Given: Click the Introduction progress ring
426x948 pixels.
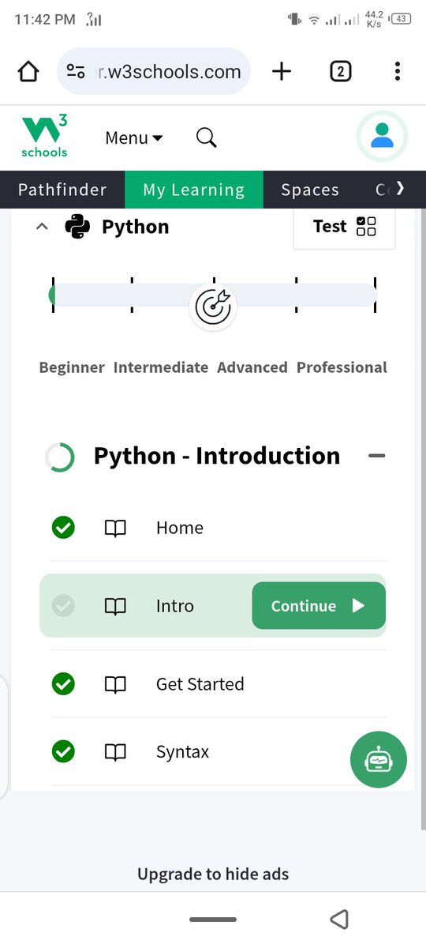Looking at the screenshot, I should pyautogui.click(x=60, y=457).
